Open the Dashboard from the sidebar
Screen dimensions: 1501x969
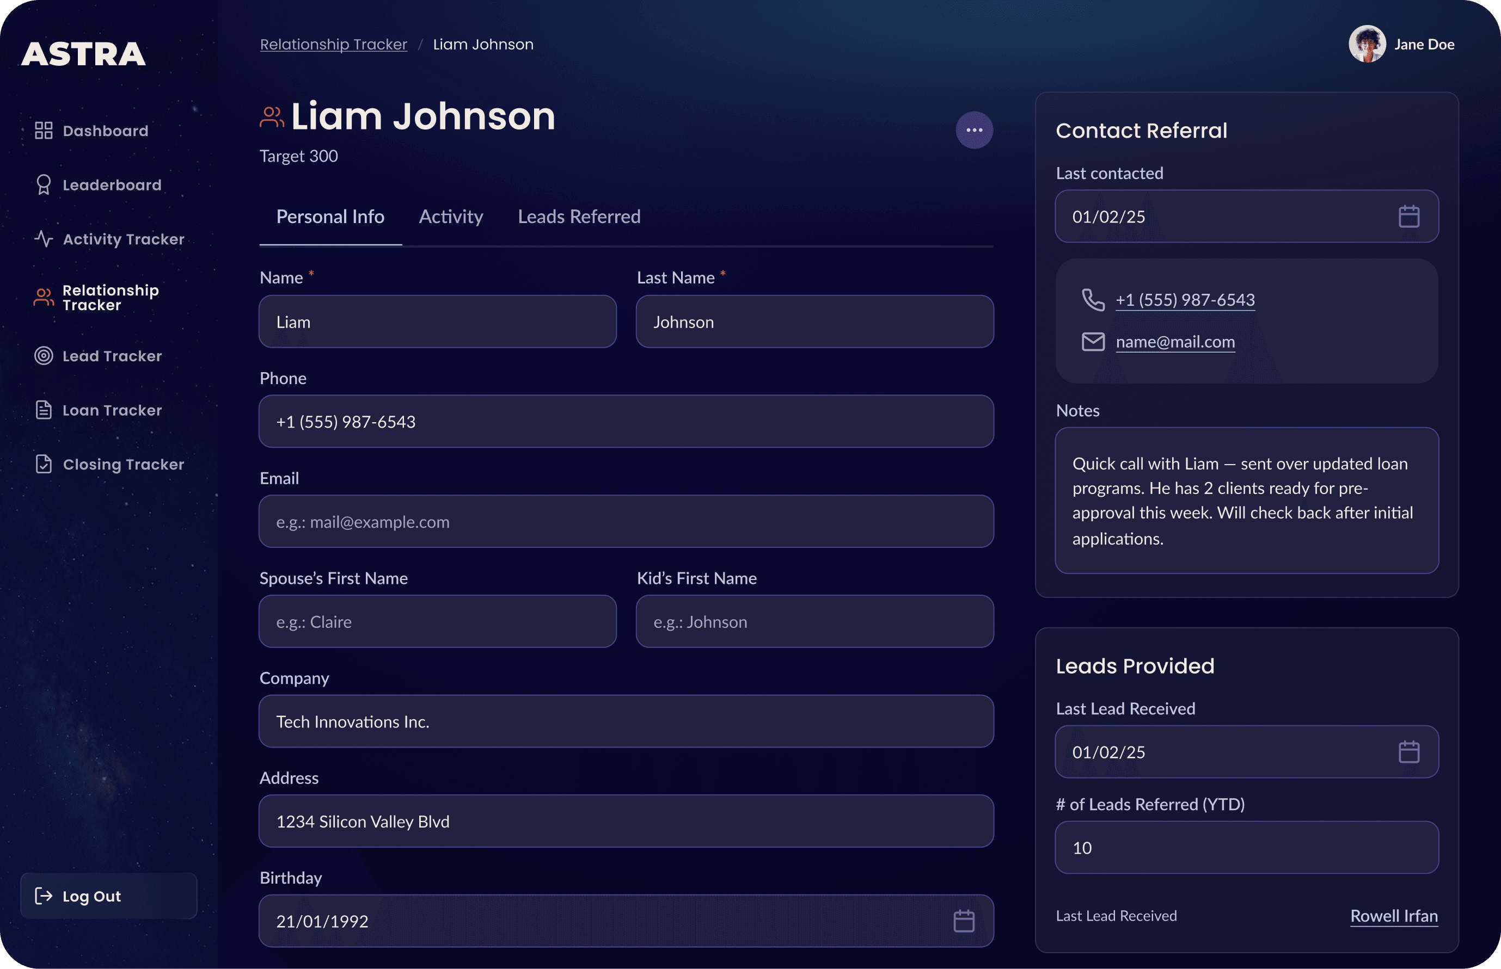click(105, 130)
